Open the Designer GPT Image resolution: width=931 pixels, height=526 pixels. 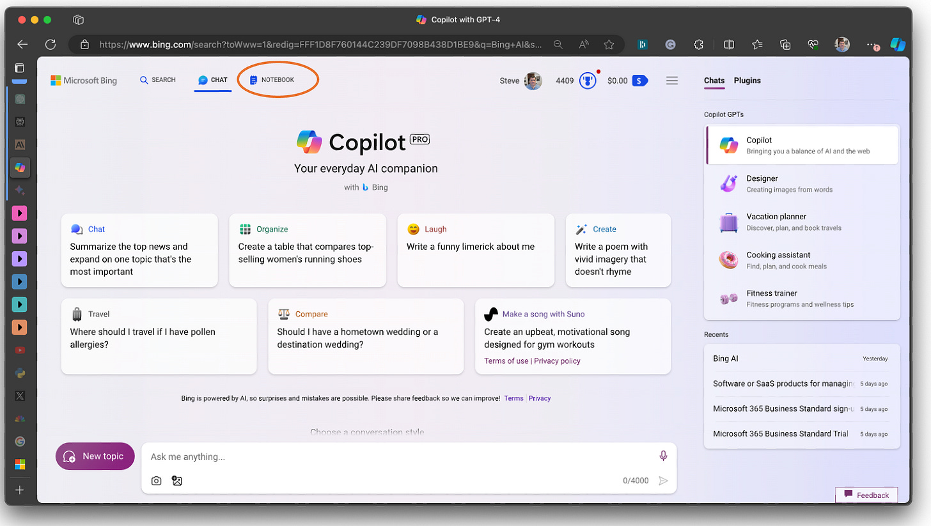[x=802, y=183]
